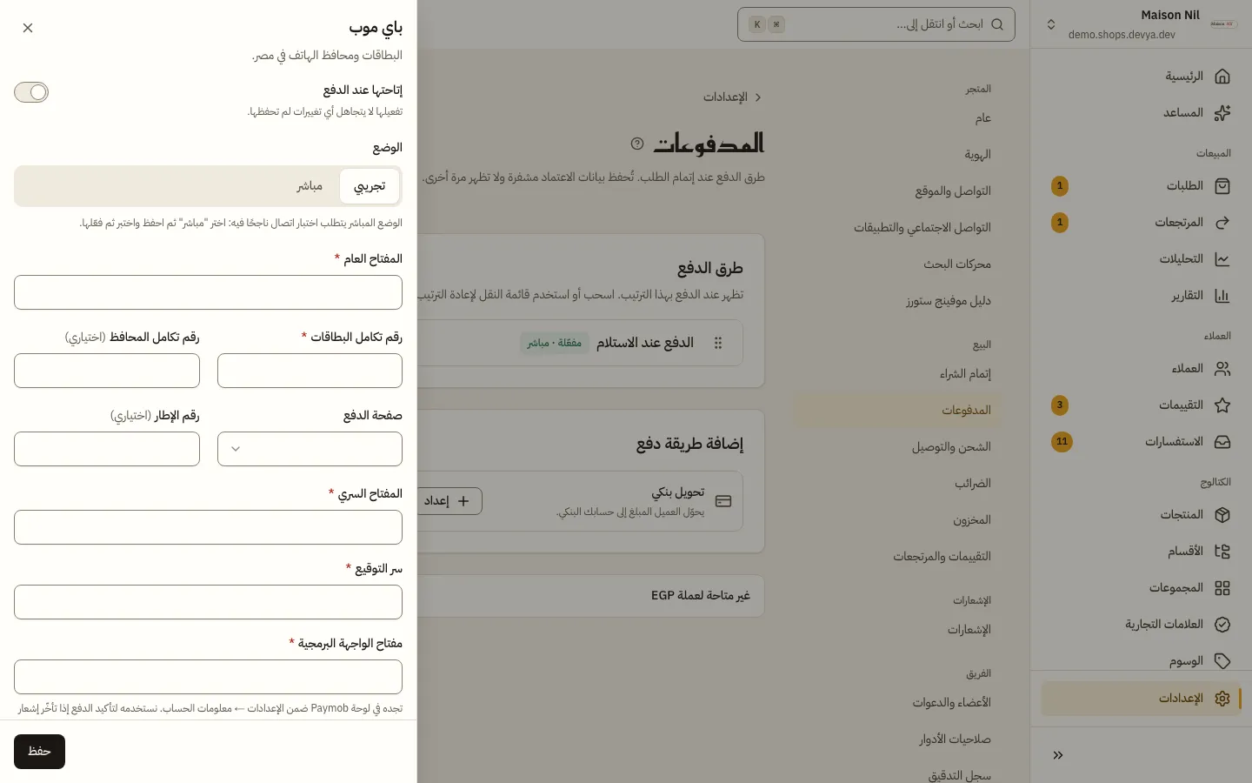Collapse the sidebar with double chevron
The image size is (1252, 783).
pyautogui.click(x=1058, y=755)
